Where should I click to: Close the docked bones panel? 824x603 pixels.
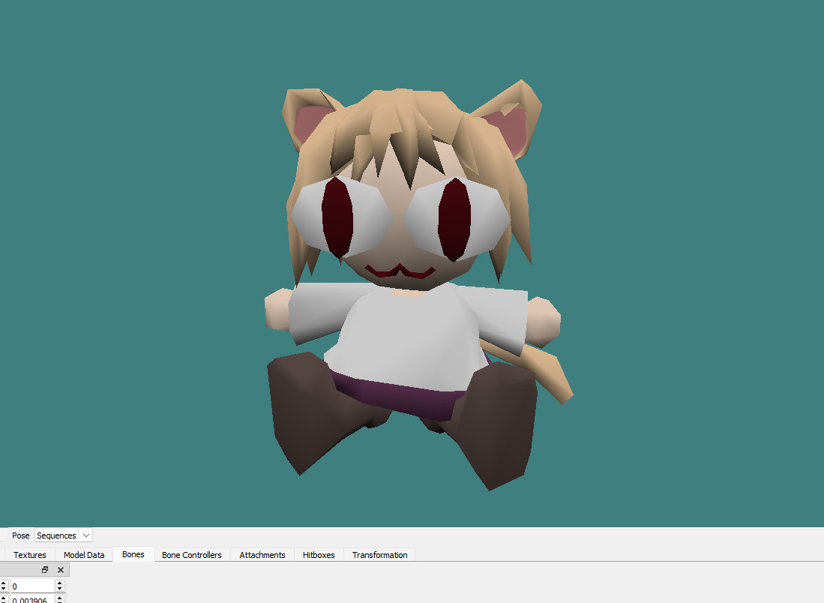pos(61,570)
